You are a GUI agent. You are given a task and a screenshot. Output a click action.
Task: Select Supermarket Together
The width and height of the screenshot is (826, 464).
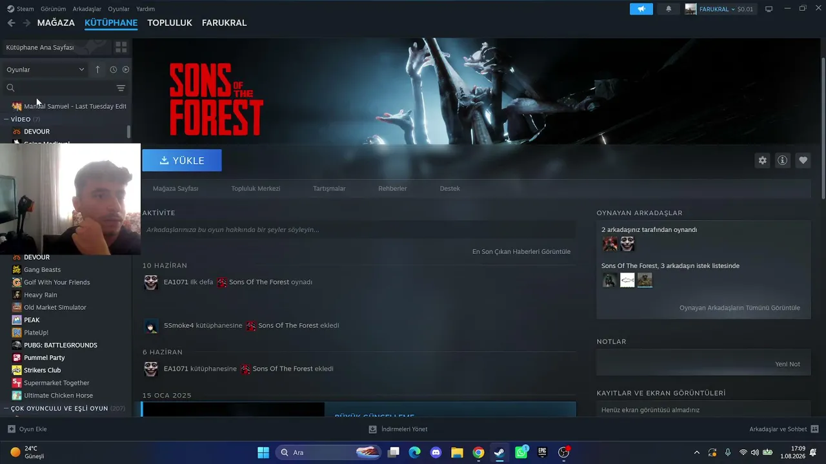click(57, 383)
